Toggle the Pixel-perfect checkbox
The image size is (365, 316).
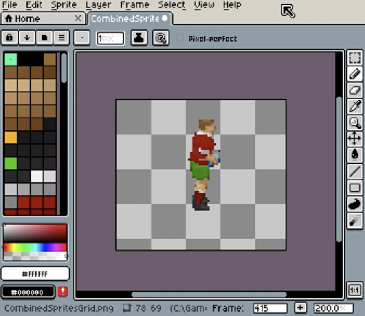click(x=180, y=38)
